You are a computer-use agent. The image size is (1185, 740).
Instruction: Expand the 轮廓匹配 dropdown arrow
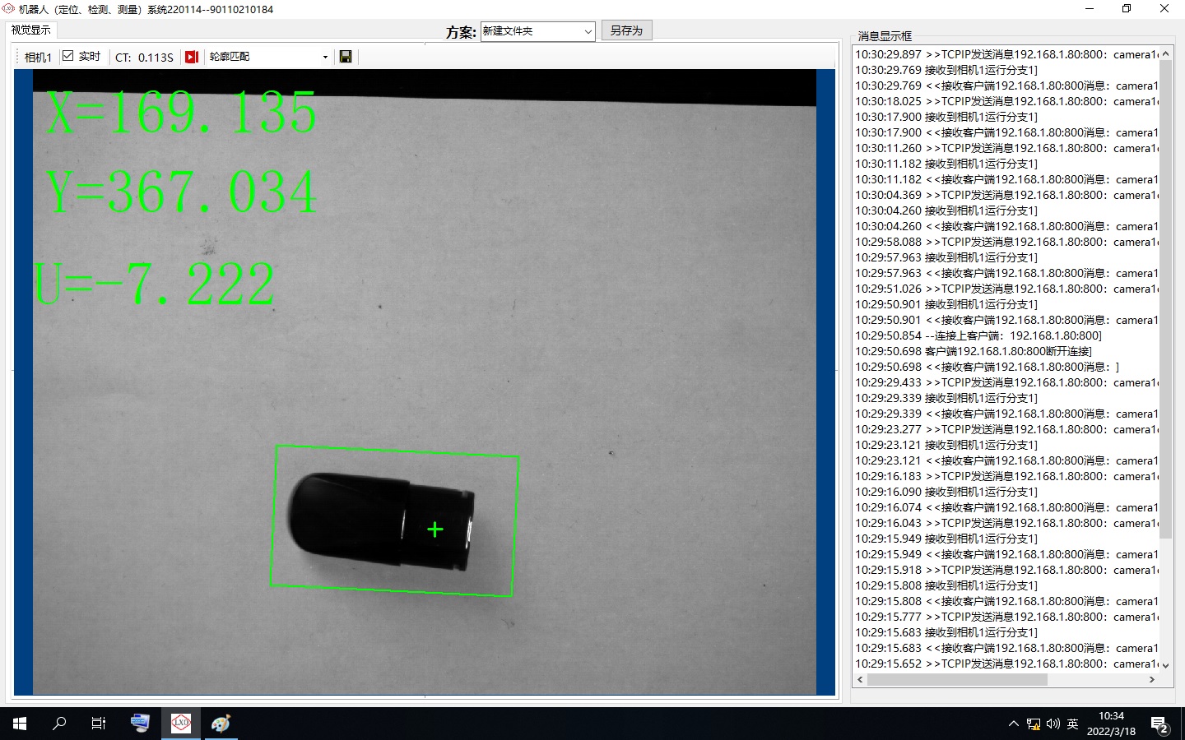pos(325,57)
